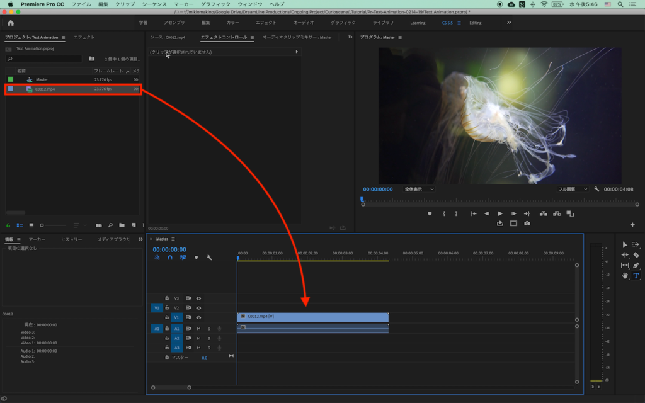Toggle timeline snapping magnet icon
645x403 pixels.
click(x=169, y=258)
